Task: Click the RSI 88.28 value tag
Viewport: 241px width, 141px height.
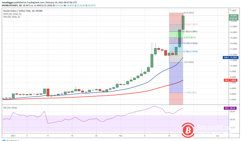Action: 230,108
